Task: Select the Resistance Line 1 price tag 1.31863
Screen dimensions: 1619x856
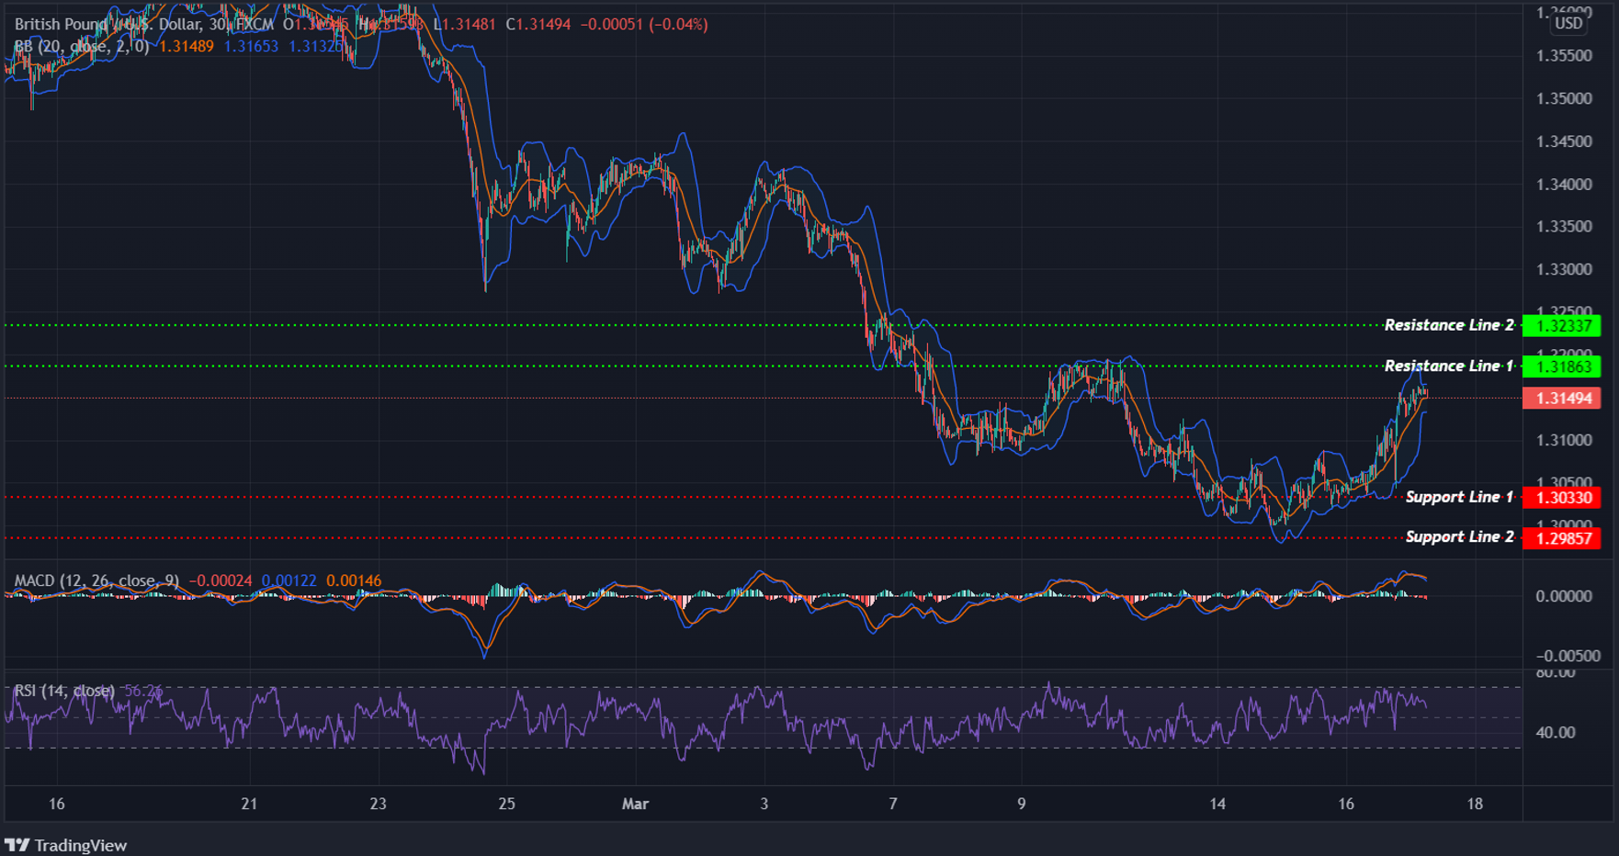Action: (x=1562, y=366)
